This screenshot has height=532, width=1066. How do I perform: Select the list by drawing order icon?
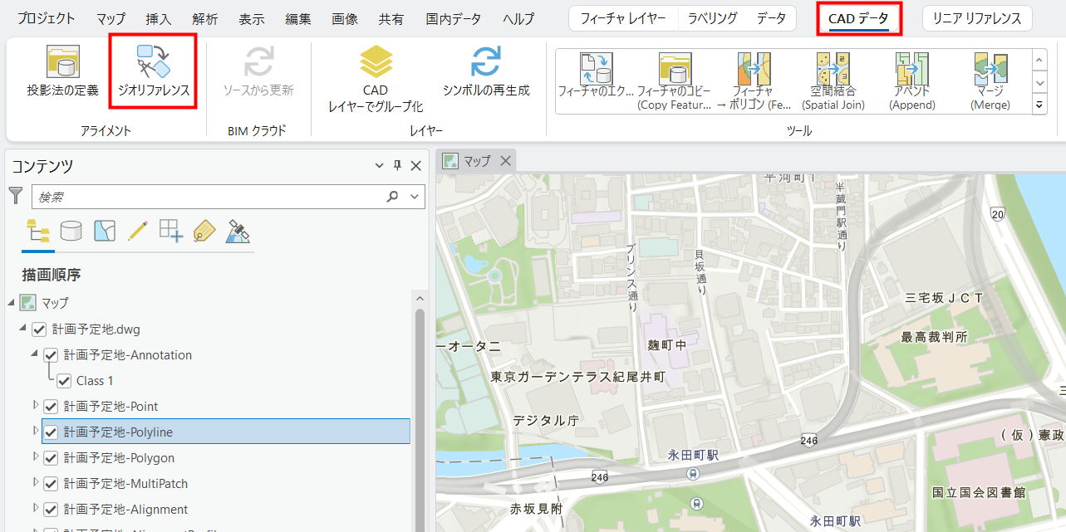click(38, 231)
